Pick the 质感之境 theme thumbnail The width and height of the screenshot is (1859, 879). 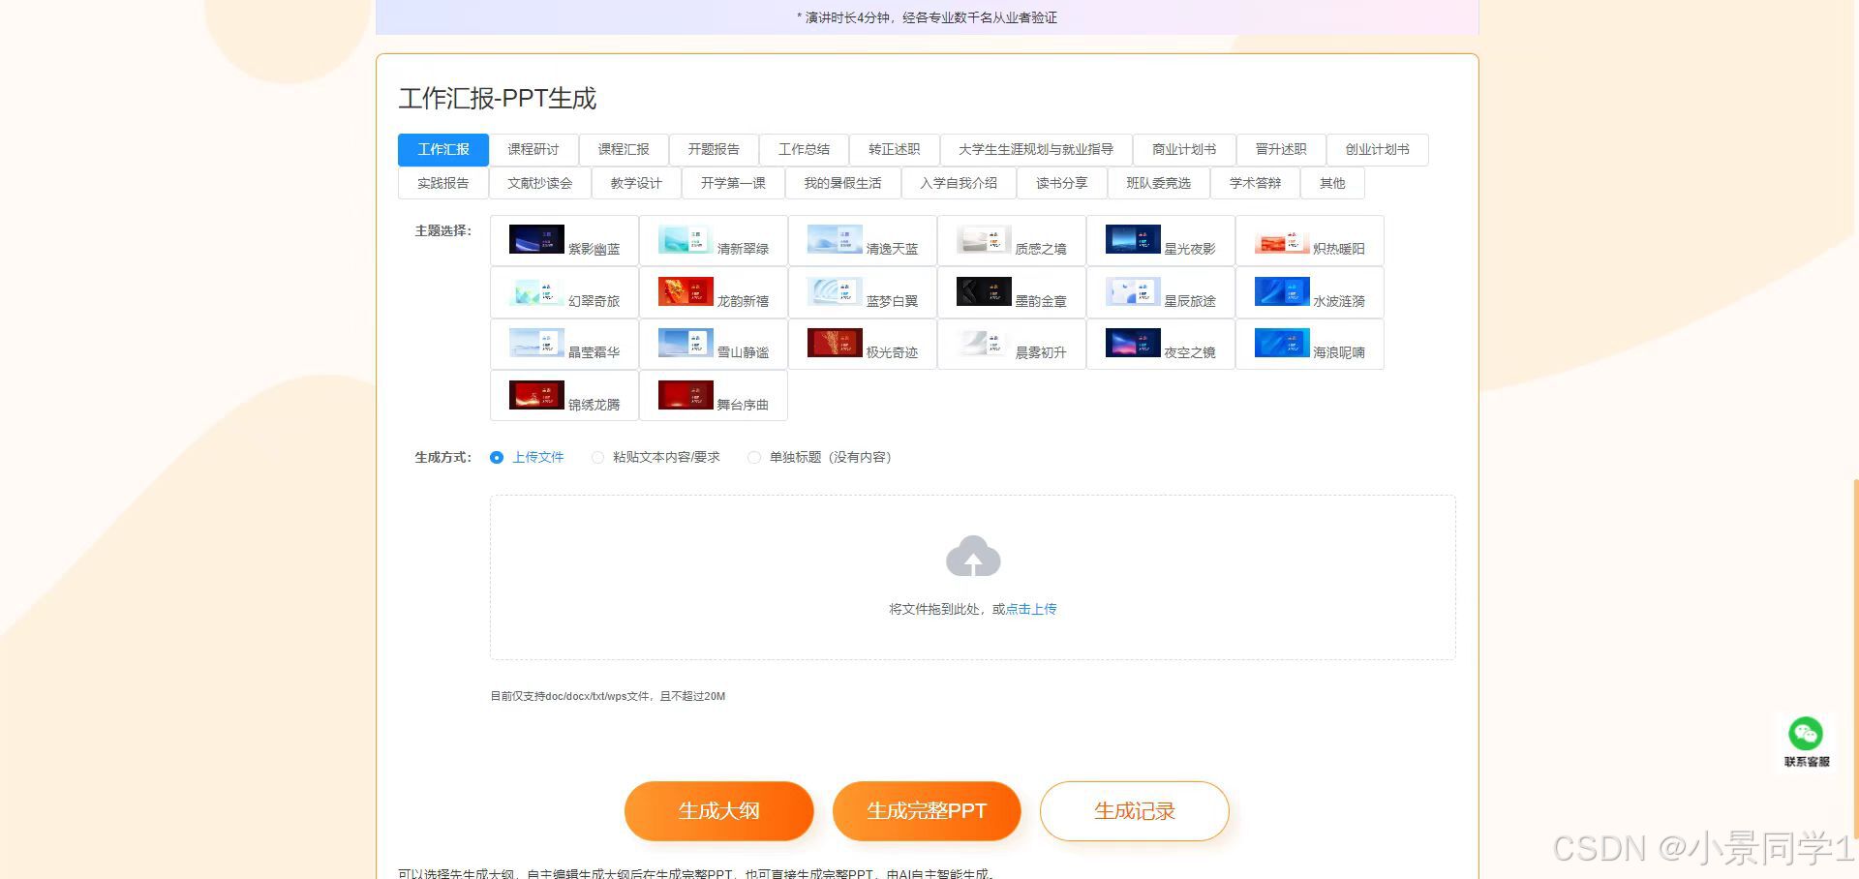[x=984, y=239]
